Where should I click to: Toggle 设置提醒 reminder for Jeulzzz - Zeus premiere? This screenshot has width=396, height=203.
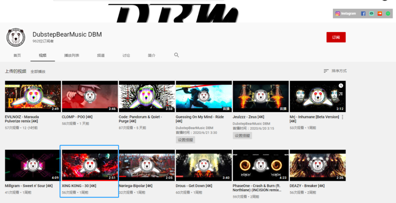click(242, 135)
